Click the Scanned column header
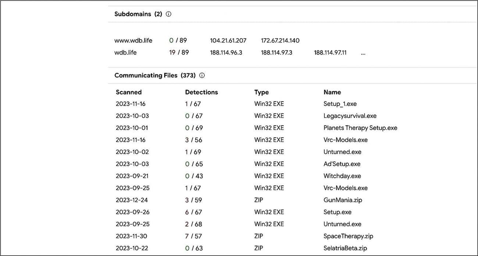Screen dimensions: 478x256 (x=129, y=92)
